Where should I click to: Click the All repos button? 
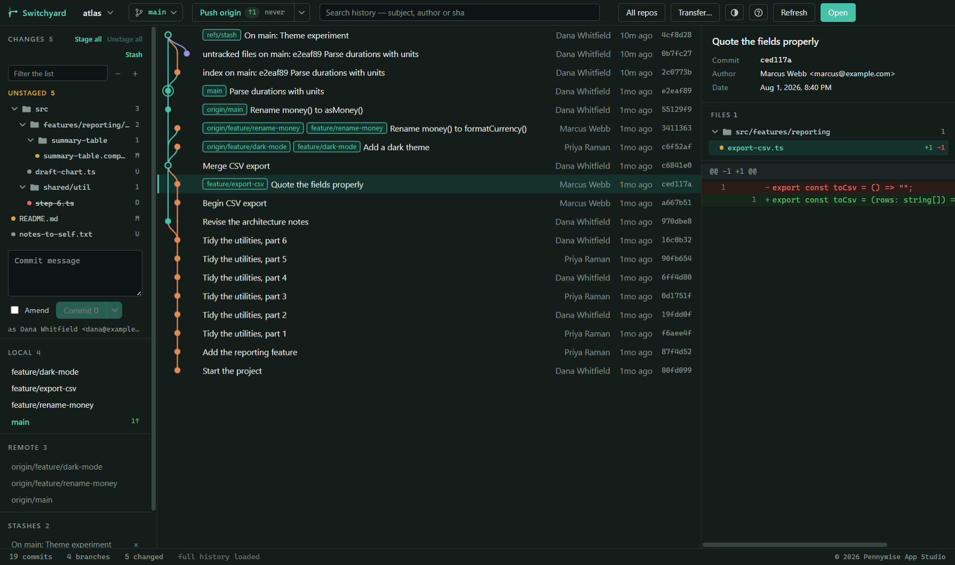click(642, 13)
